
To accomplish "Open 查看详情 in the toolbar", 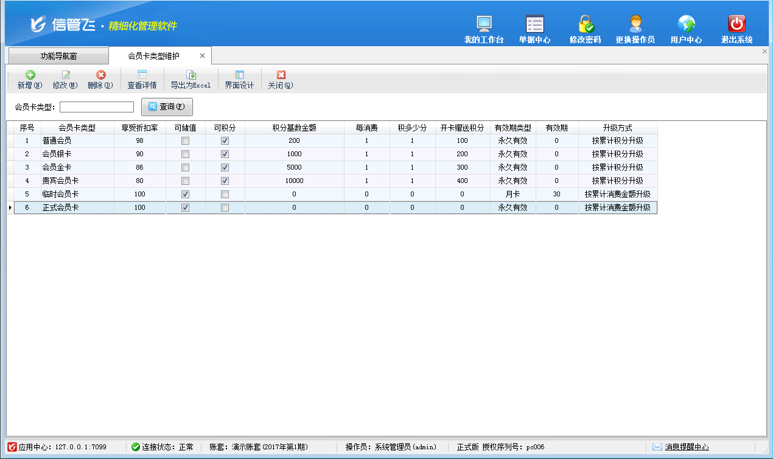I will click(142, 80).
